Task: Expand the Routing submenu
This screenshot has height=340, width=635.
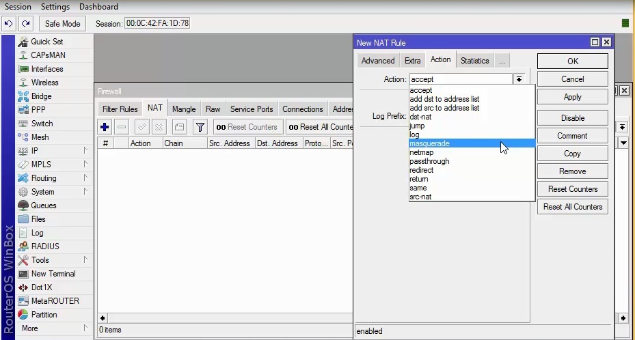Action: click(x=44, y=178)
